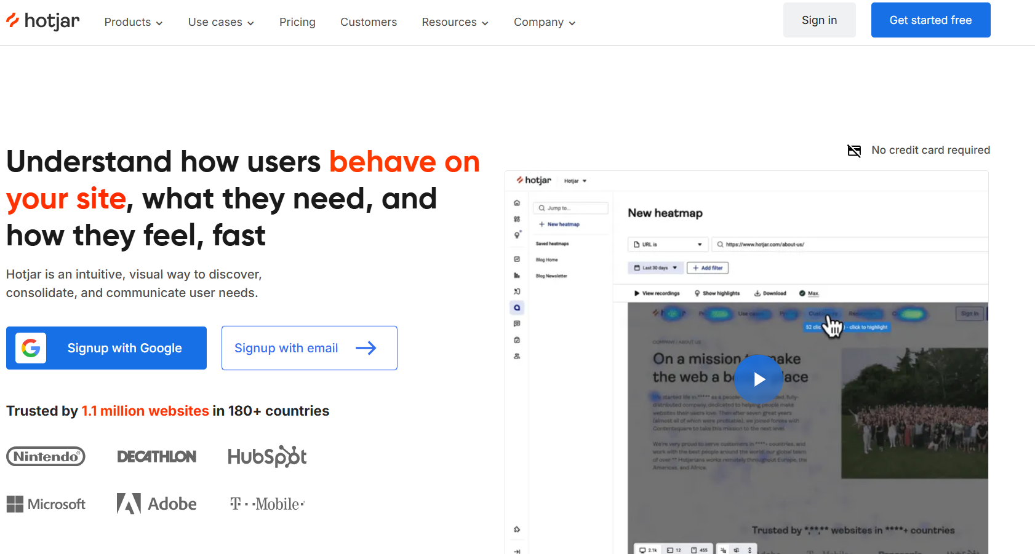Click the Google icon on signup button
This screenshot has height=554, width=1035.
[31, 348]
